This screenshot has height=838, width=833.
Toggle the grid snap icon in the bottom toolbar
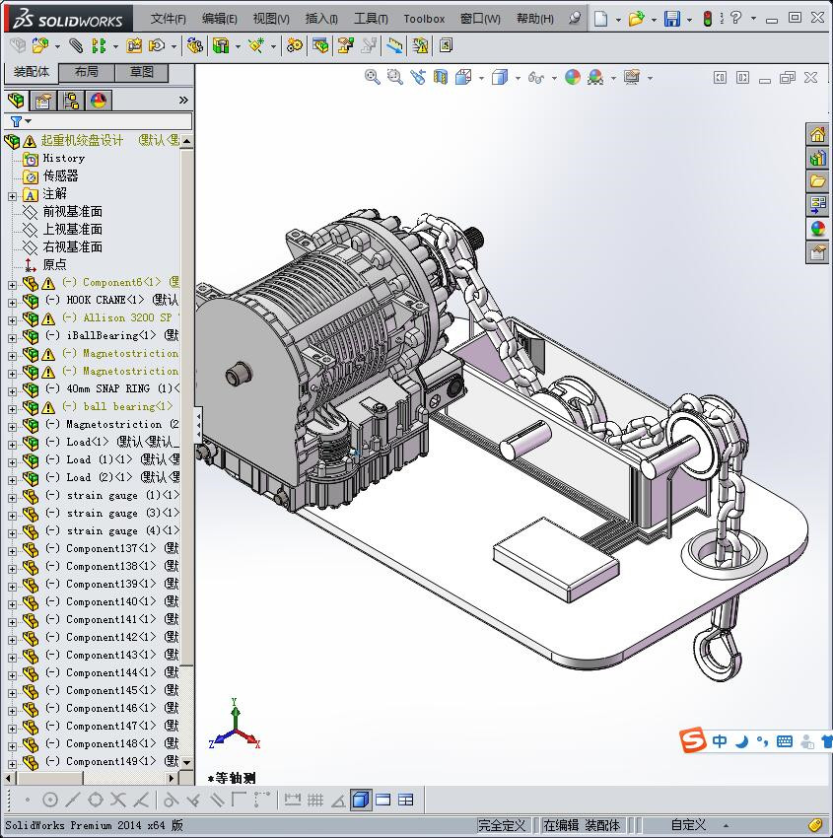[x=315, y=800]
